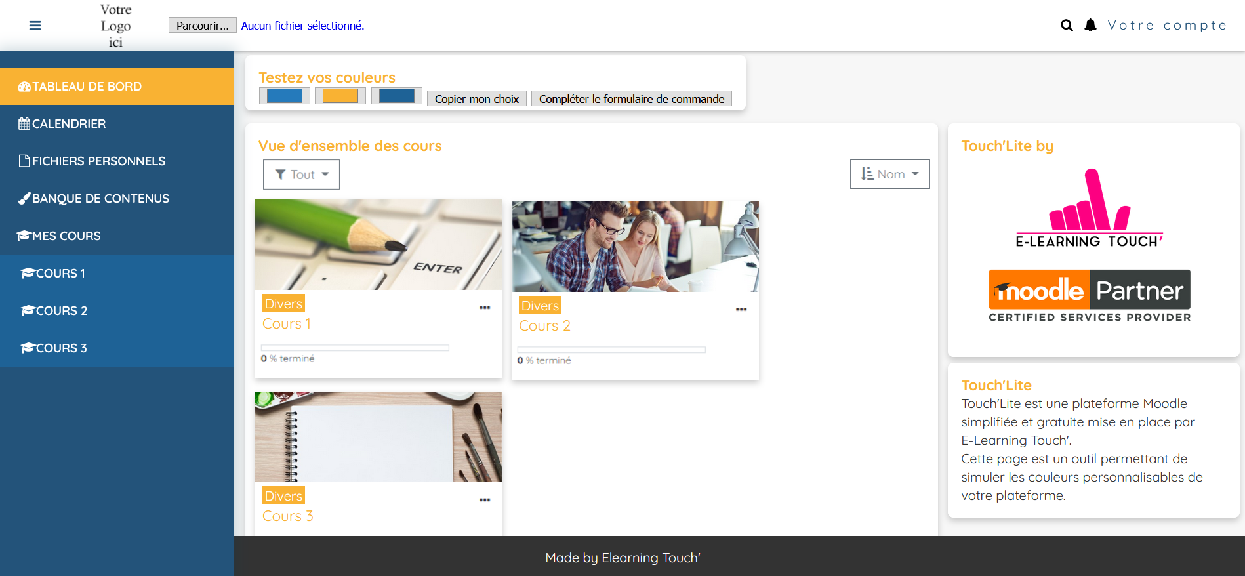Open Cours 1 pencil thumbnail

click(x=378, y=245)
